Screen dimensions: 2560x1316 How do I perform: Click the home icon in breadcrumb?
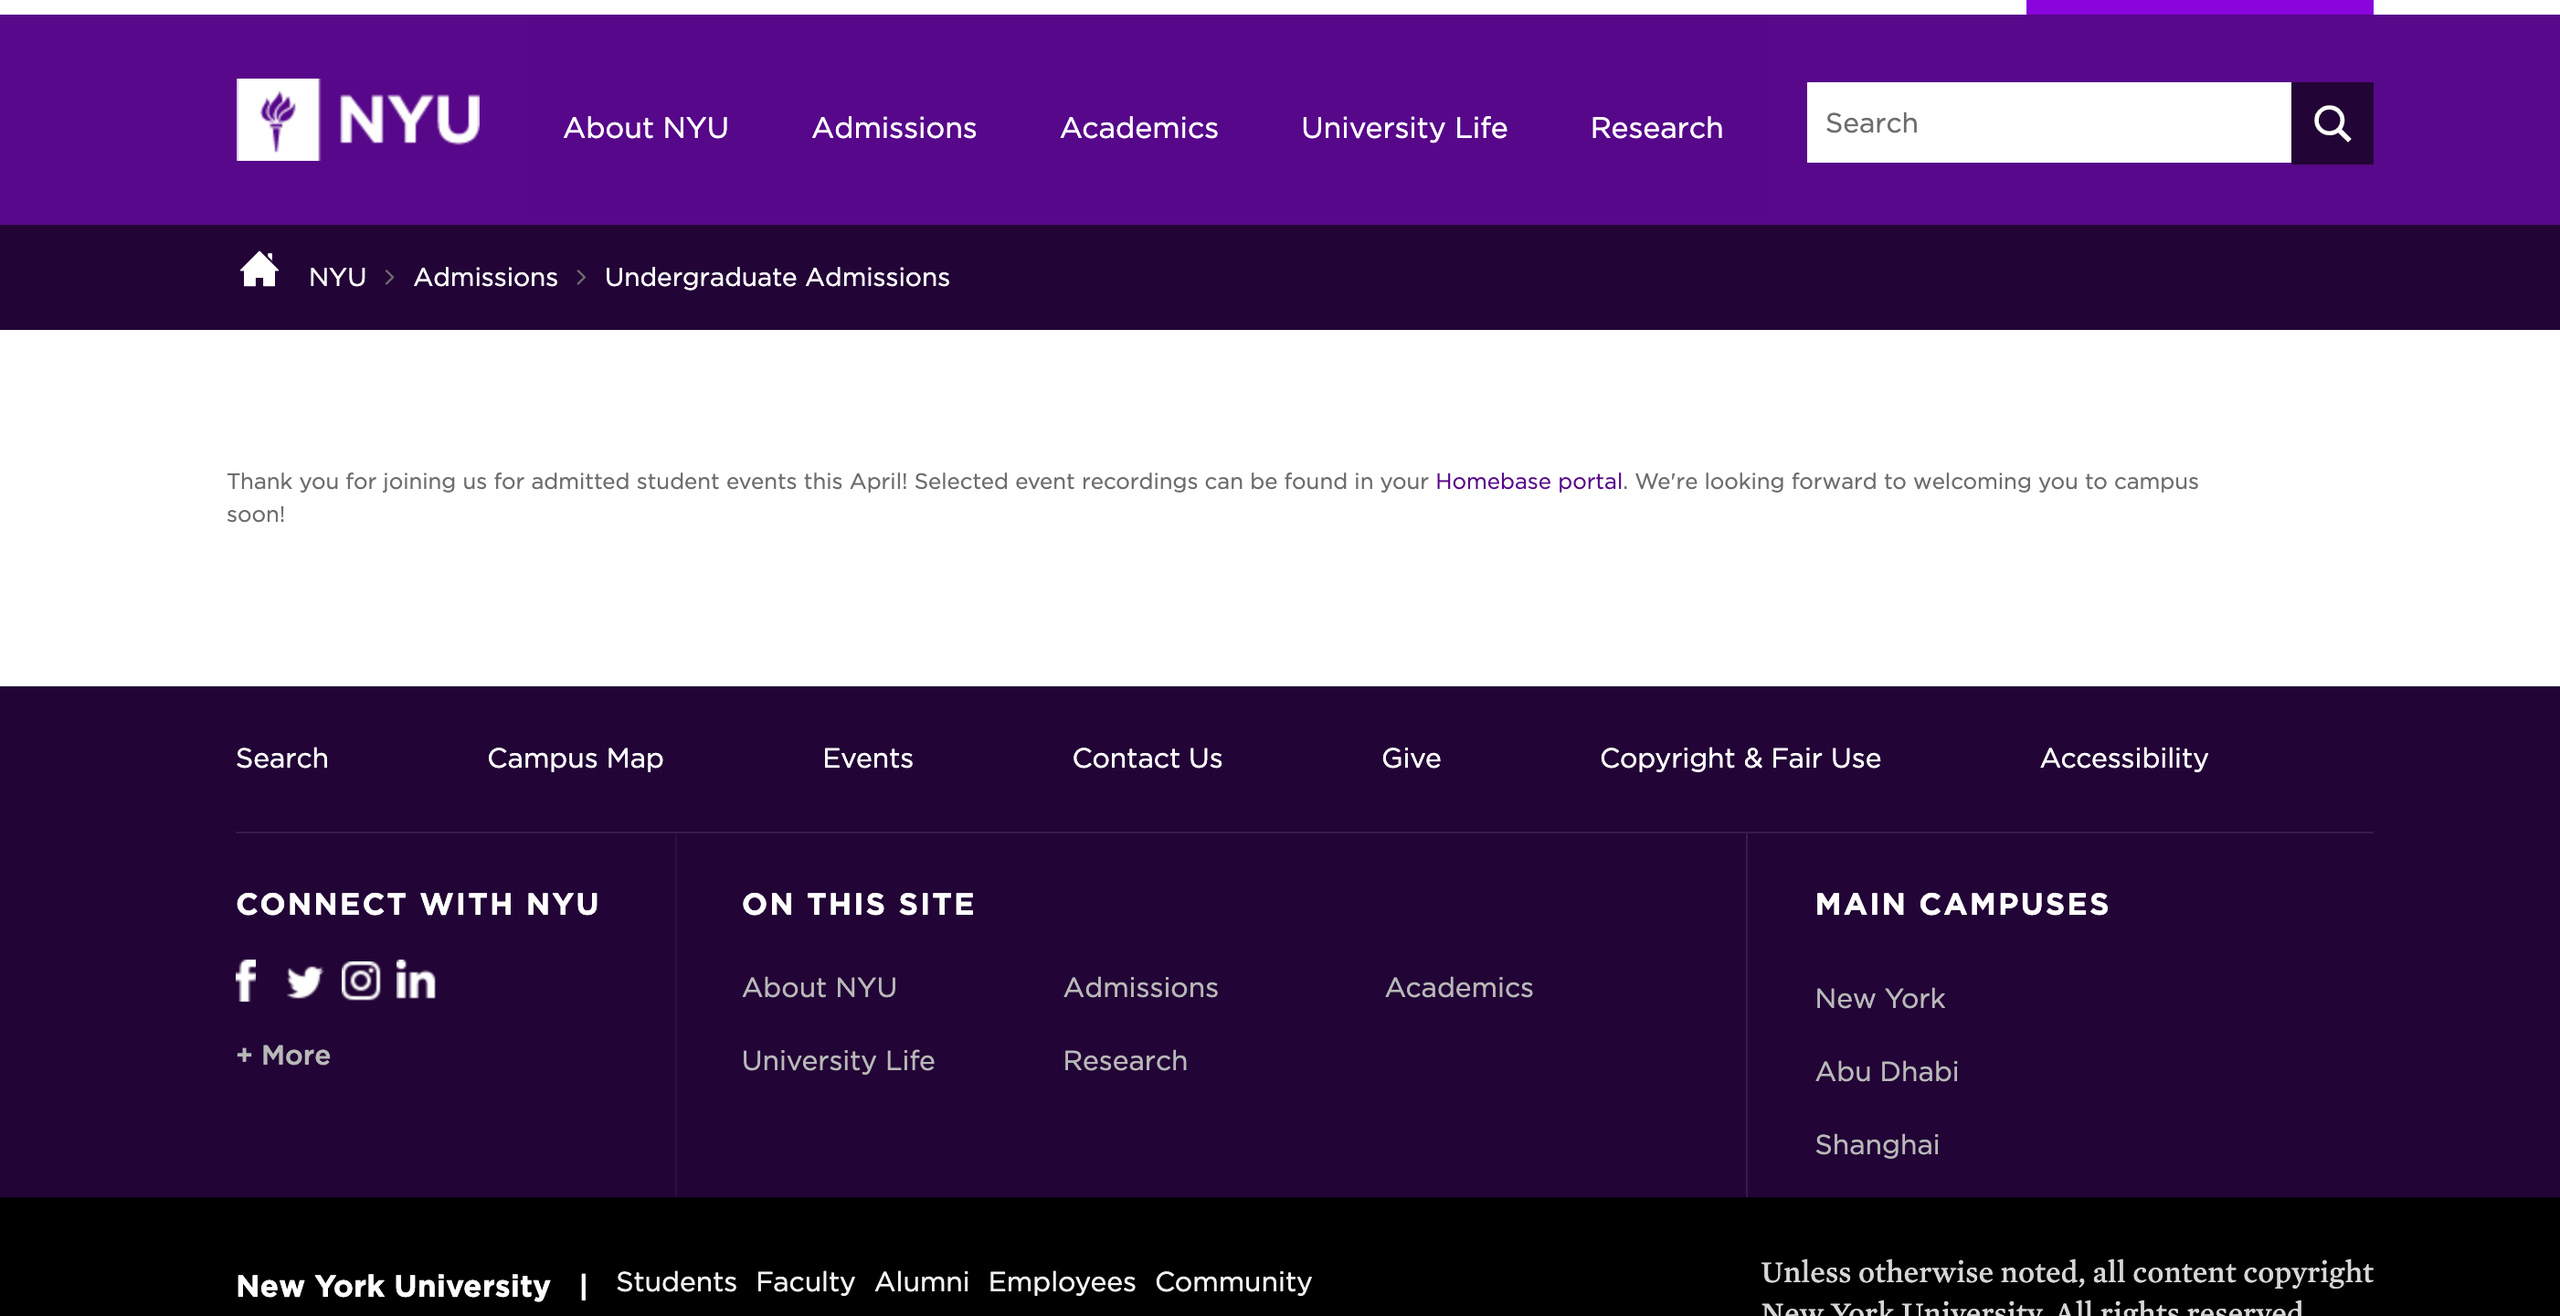click(259, 270)
